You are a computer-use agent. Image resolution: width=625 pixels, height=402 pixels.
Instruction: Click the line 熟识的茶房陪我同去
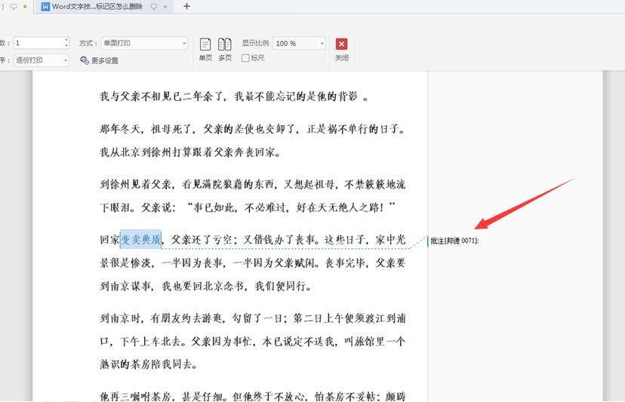click(x=149, y=364)
